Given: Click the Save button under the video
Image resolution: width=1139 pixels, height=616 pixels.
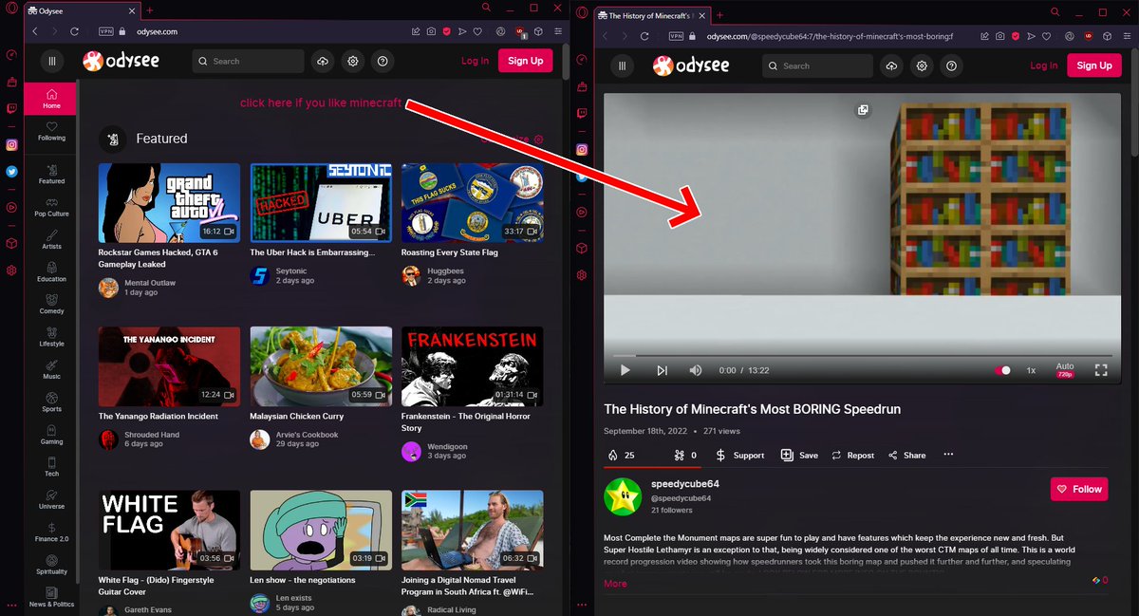Looking at the screenshot, I should point(799,455).
